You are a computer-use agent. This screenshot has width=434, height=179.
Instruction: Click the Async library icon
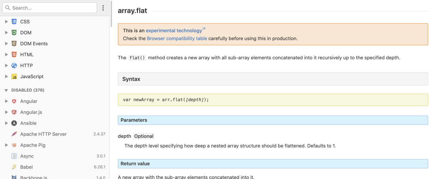point(14,156)
